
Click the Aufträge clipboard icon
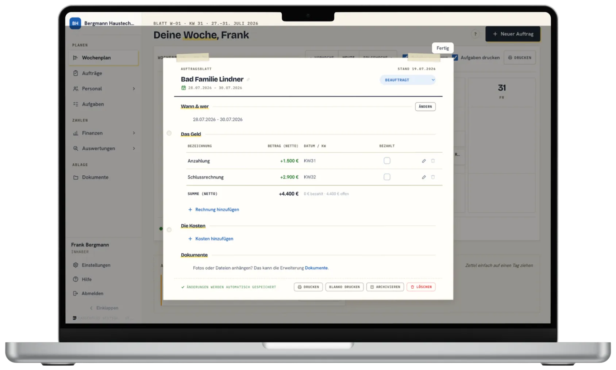76,73
